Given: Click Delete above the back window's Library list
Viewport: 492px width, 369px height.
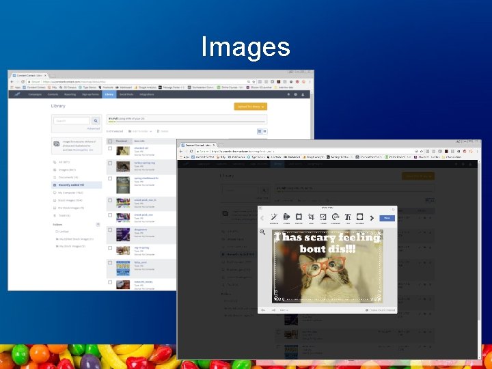Looking at the screenshot, I should coord(163,131).
